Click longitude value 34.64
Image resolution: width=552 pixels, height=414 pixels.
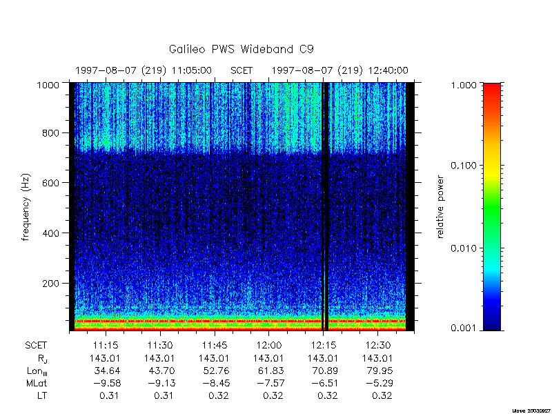[107, 371]
